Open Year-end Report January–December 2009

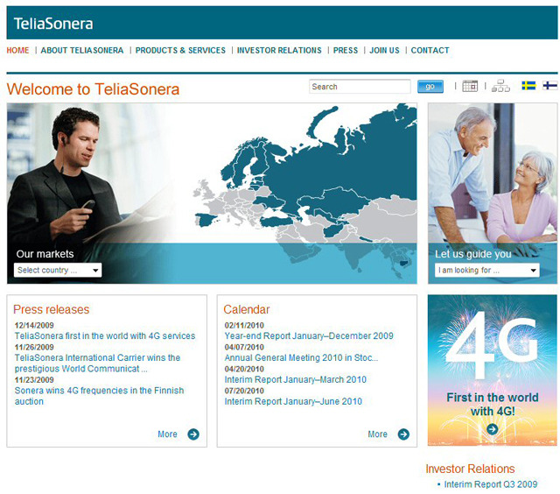click(309, 336)
